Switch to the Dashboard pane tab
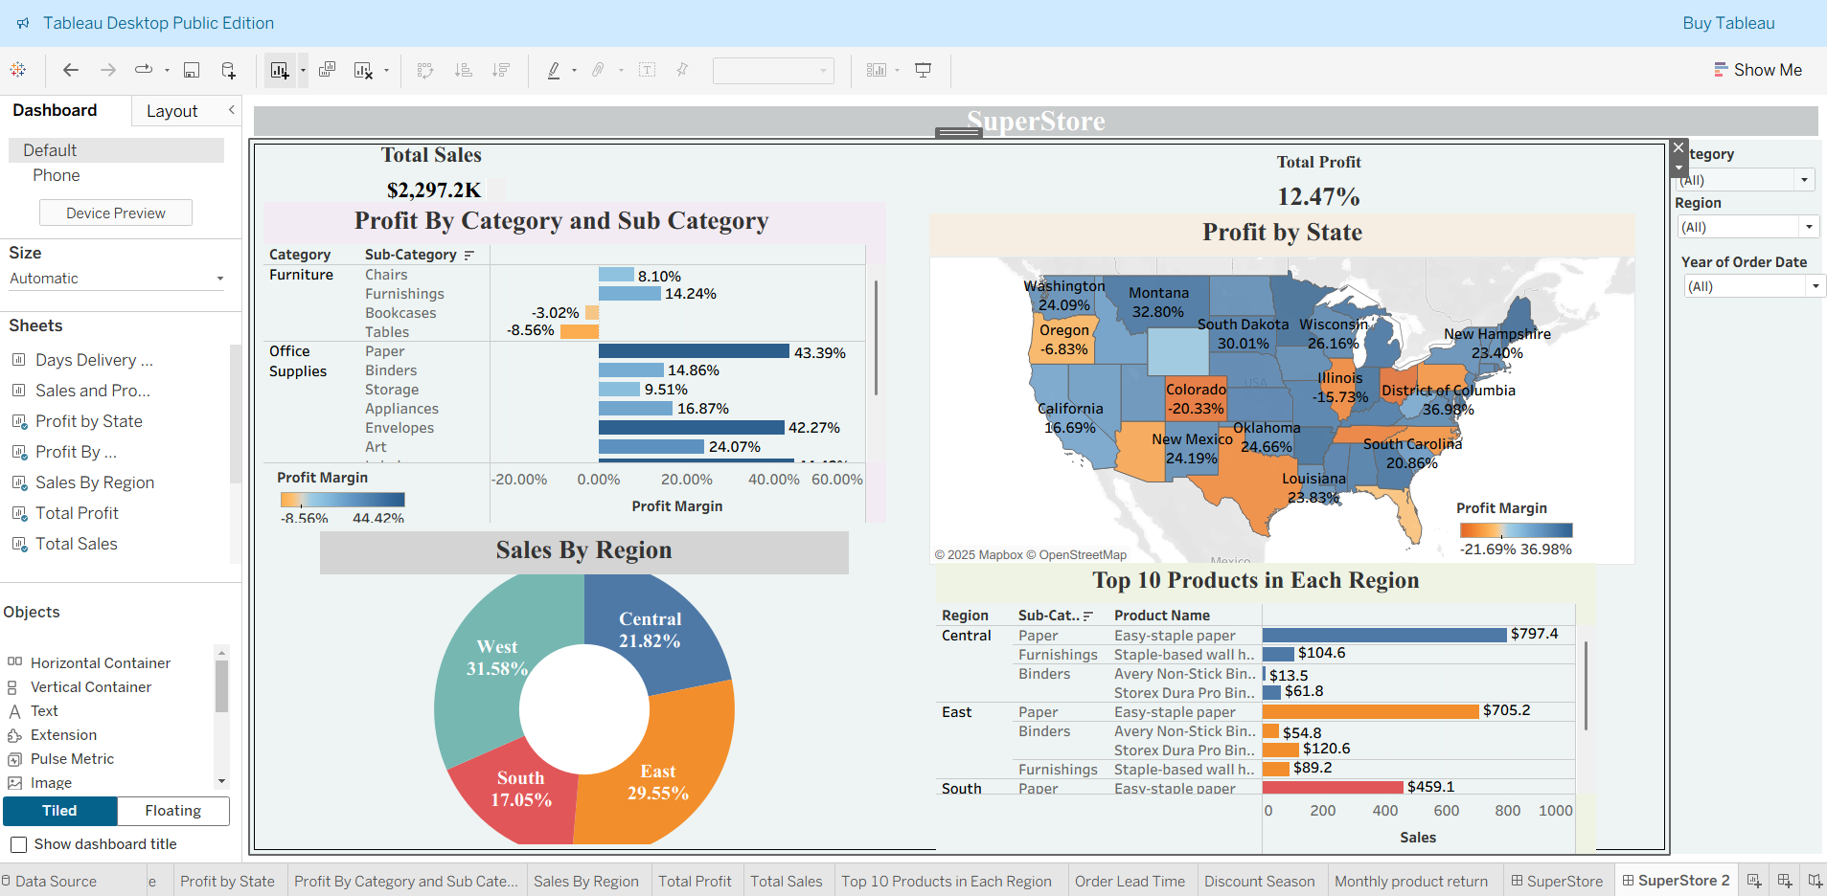The width and height of the screenshot is (1827, 896). [x=55, y=110]
